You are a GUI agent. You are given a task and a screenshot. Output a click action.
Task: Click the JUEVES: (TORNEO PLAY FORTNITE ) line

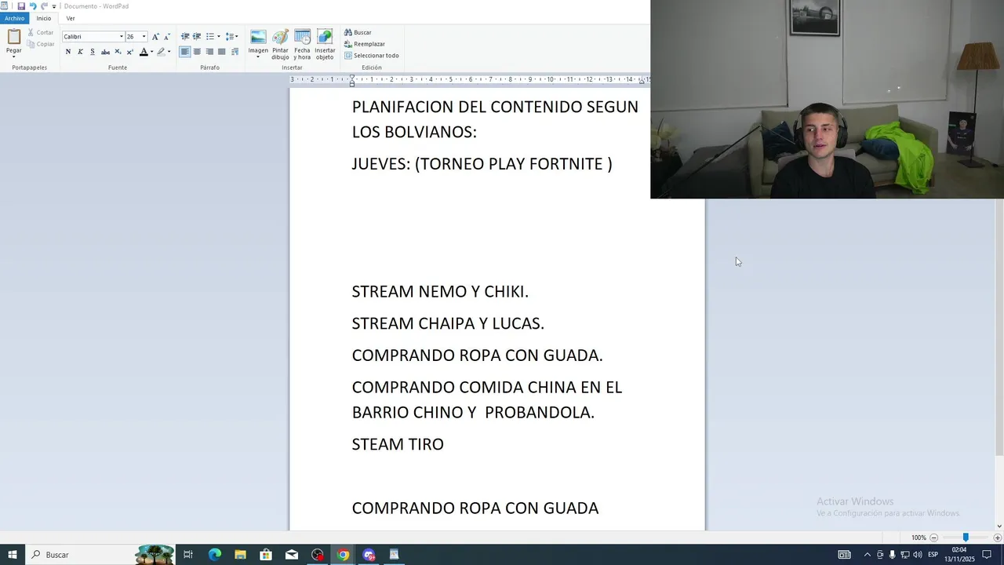click(482, 164)
